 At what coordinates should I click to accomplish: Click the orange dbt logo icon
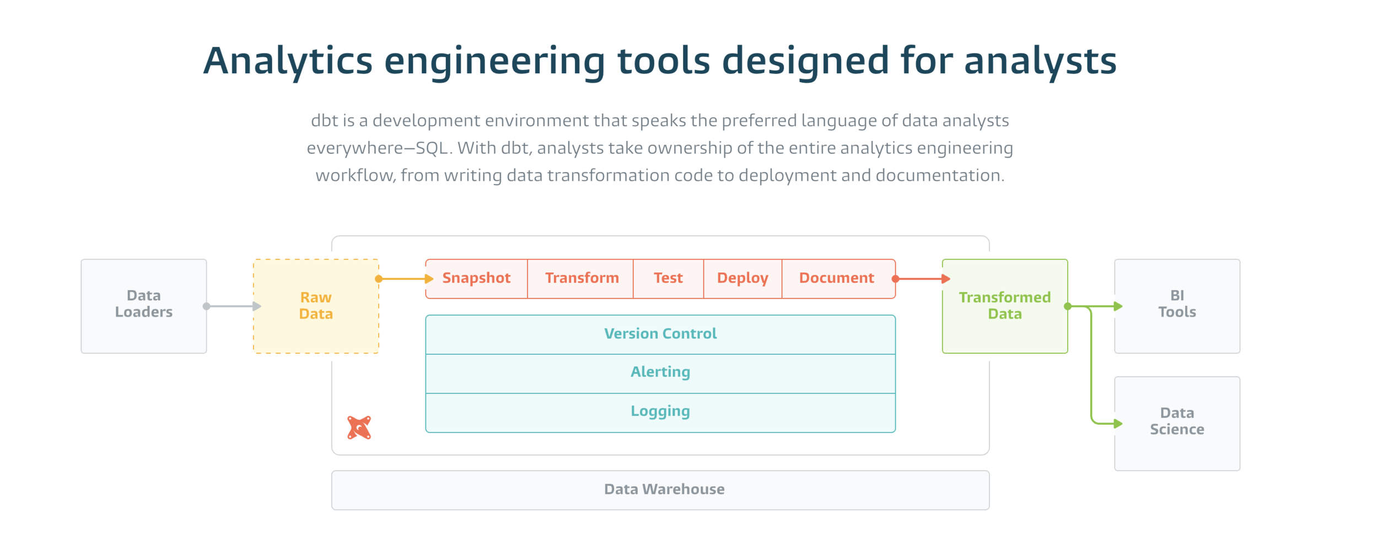pos(359,427)
